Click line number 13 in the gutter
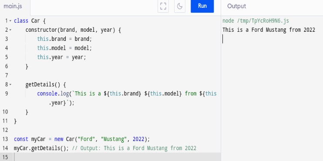Screen dimensions: 323x161 pos(5,139)
